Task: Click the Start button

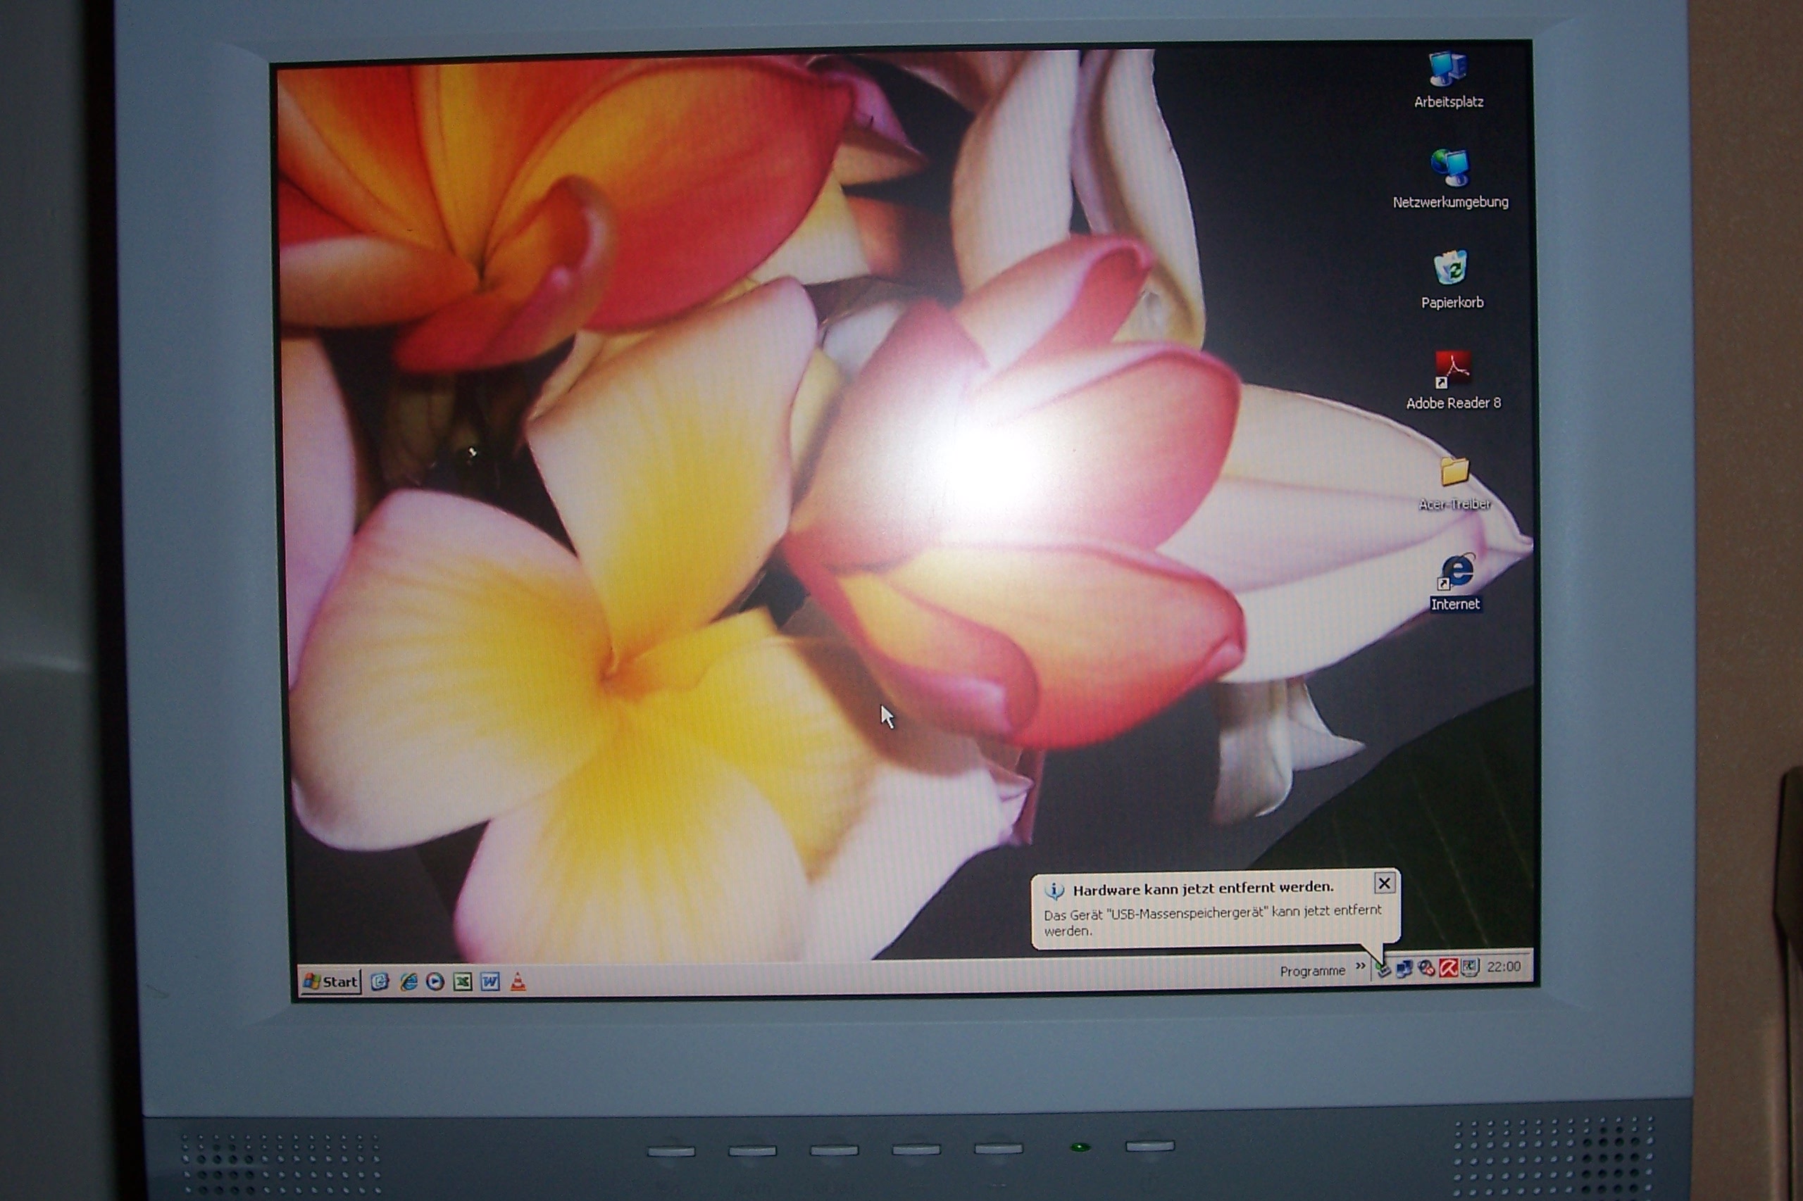Action: coord(331,982)
